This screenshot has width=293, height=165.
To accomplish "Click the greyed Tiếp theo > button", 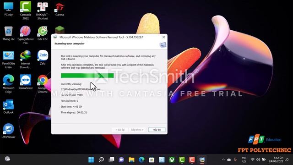I will click(137, 130).
